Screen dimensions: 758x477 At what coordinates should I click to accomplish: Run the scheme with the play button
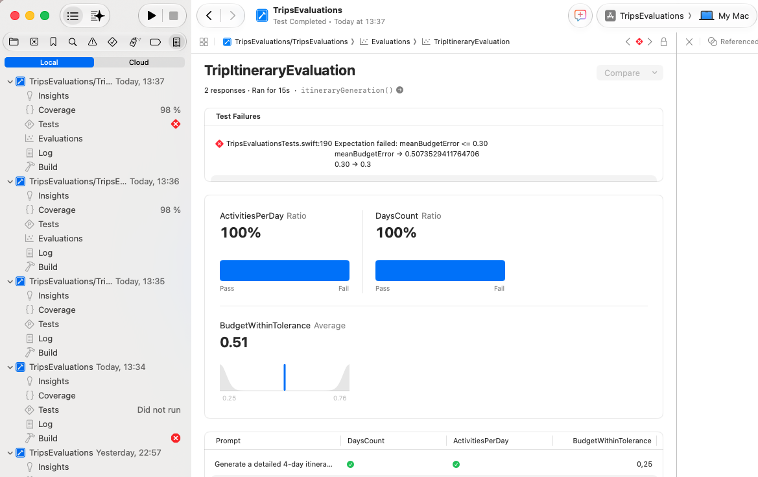click(151, 16)
